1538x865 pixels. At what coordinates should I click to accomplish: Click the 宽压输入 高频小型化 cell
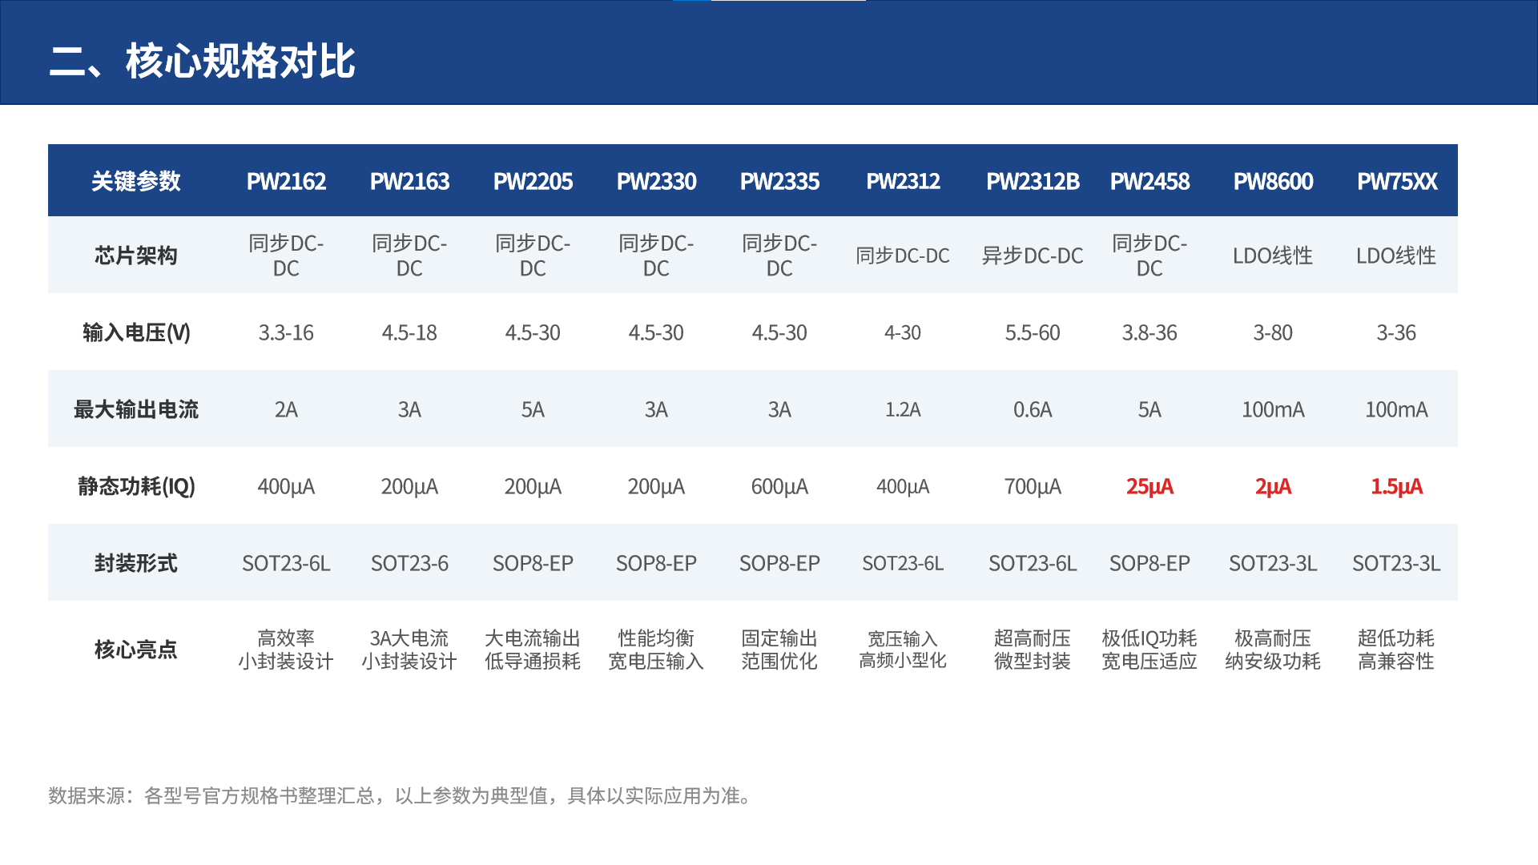pos(903,650)
